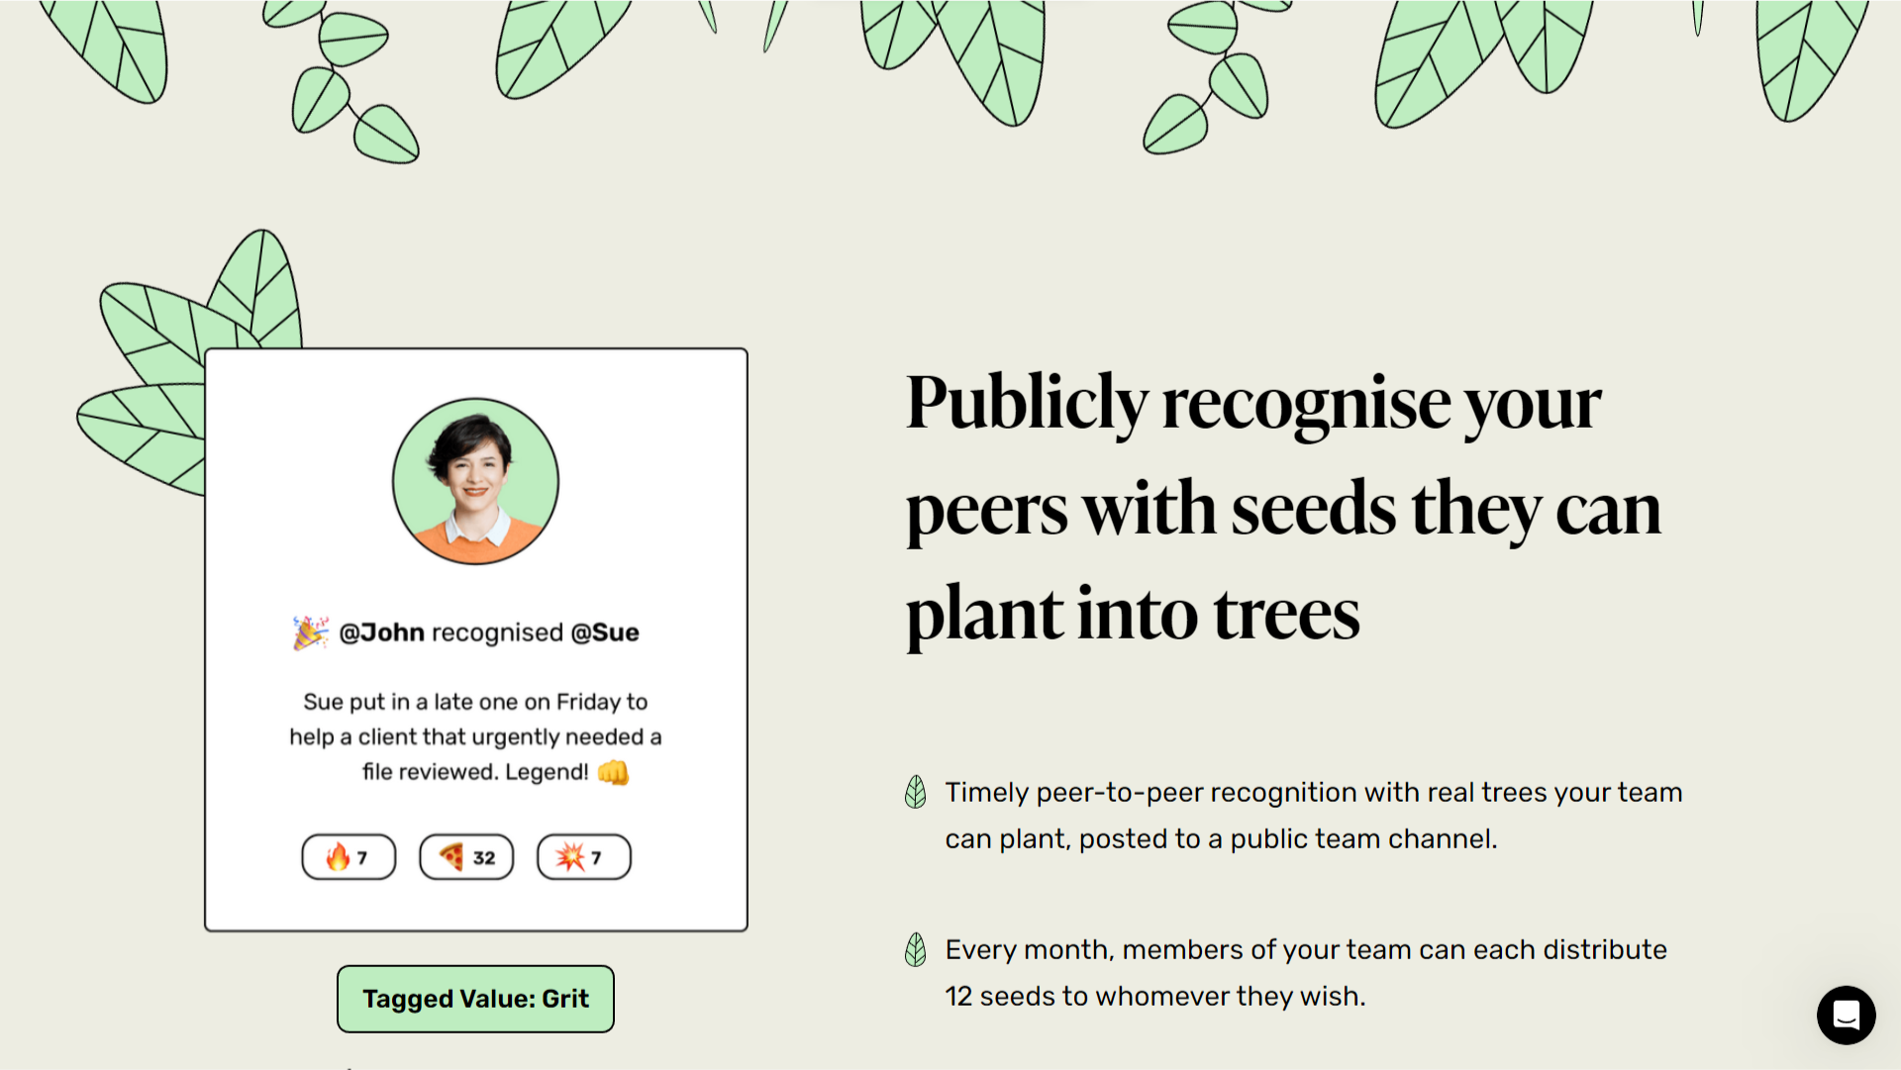Click the fist bump emoji after Legend
Screen dimensions: 1901x1070
pyautogui.click(x=614, y=772)
